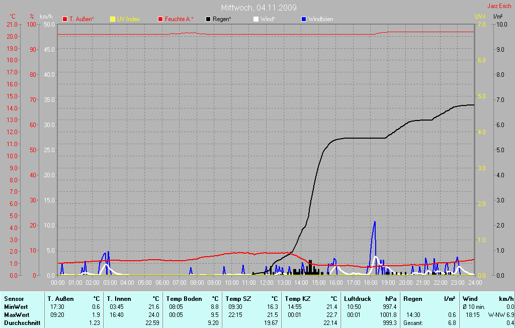Select the Temp SZ column header
Screen dimensions: 515x328
click(238, 299)
